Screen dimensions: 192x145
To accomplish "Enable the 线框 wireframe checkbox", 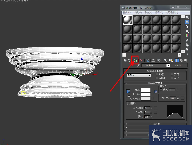I will click(157, 74).
